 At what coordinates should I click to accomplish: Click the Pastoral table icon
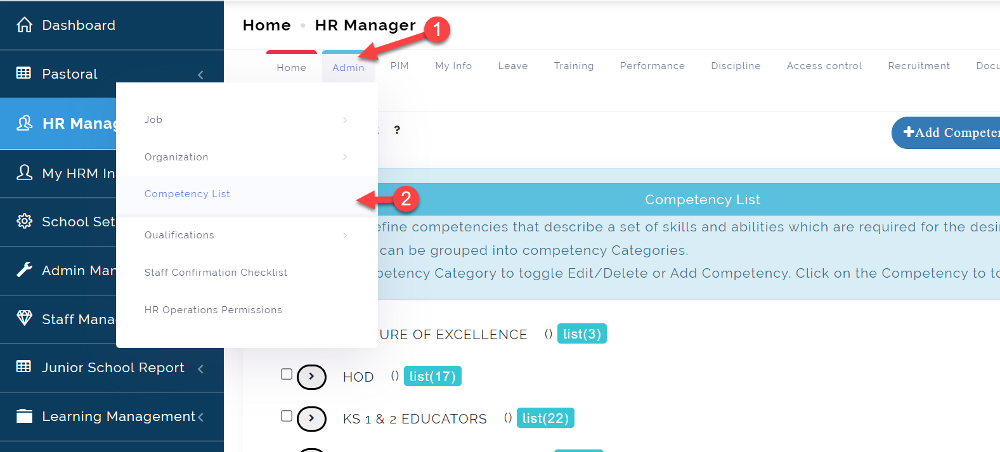pos(23,73)
